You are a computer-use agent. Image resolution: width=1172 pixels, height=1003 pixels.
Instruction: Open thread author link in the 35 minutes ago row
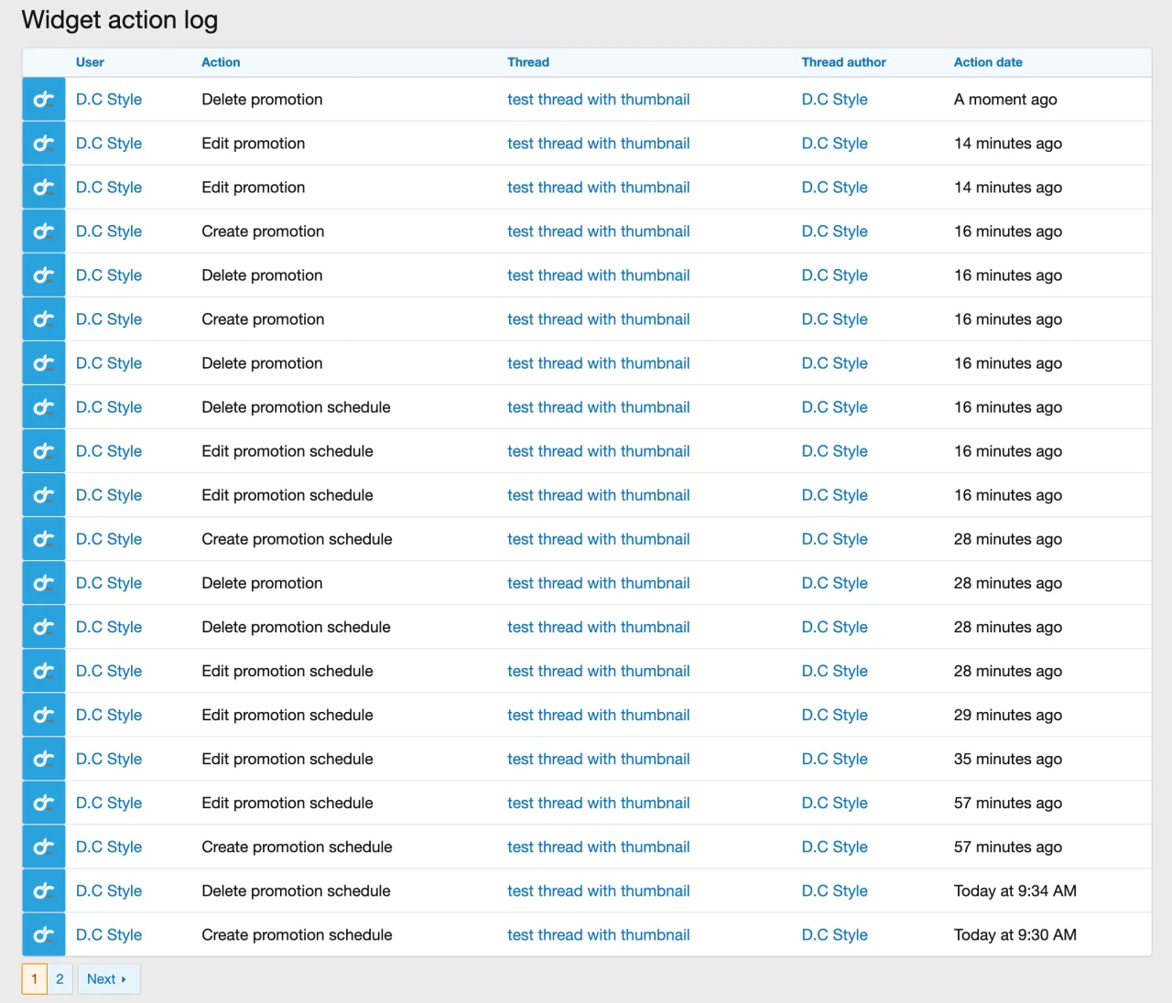(834, 759)
